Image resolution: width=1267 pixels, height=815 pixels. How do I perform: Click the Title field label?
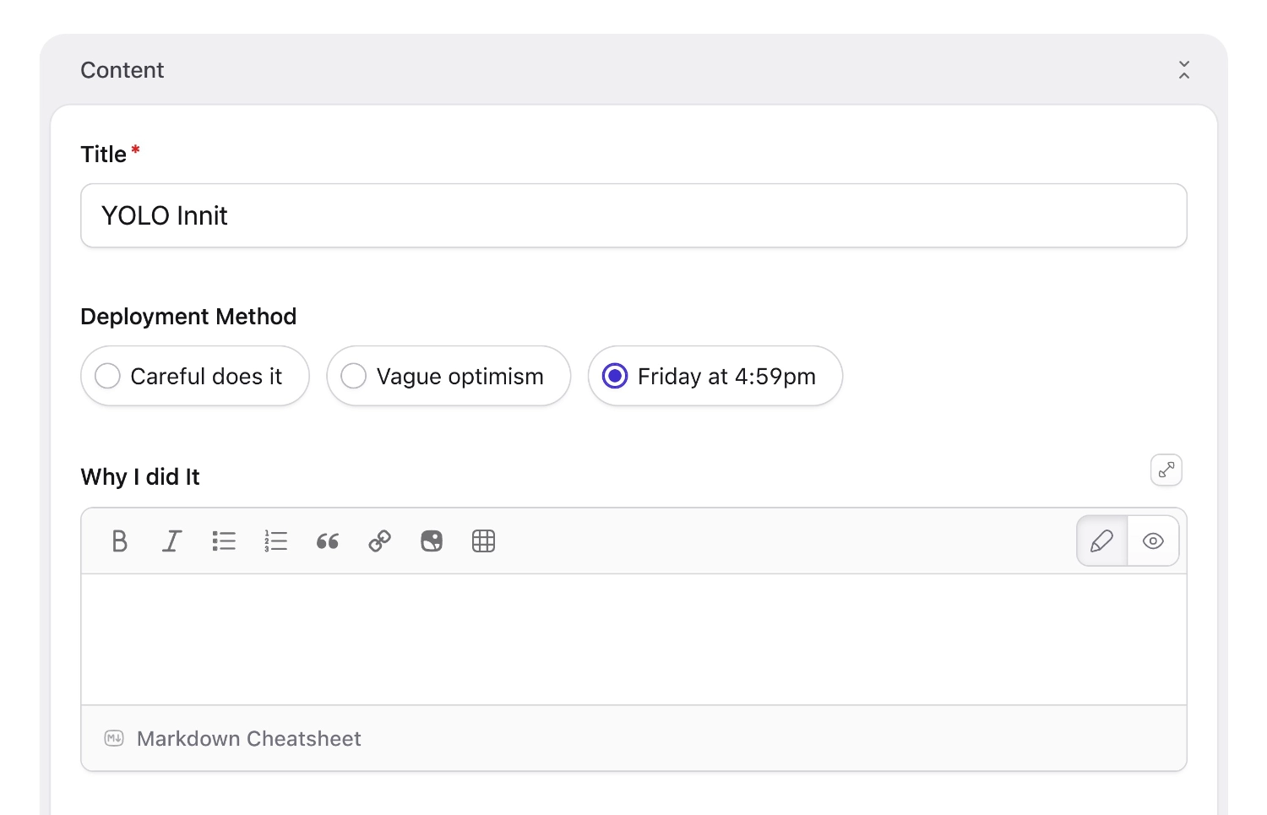(x=103, y=155)
